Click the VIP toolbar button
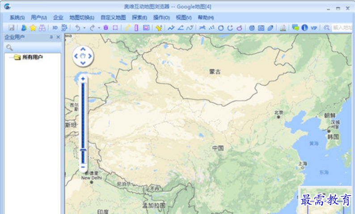355x214 pixels. pos(314,28)
